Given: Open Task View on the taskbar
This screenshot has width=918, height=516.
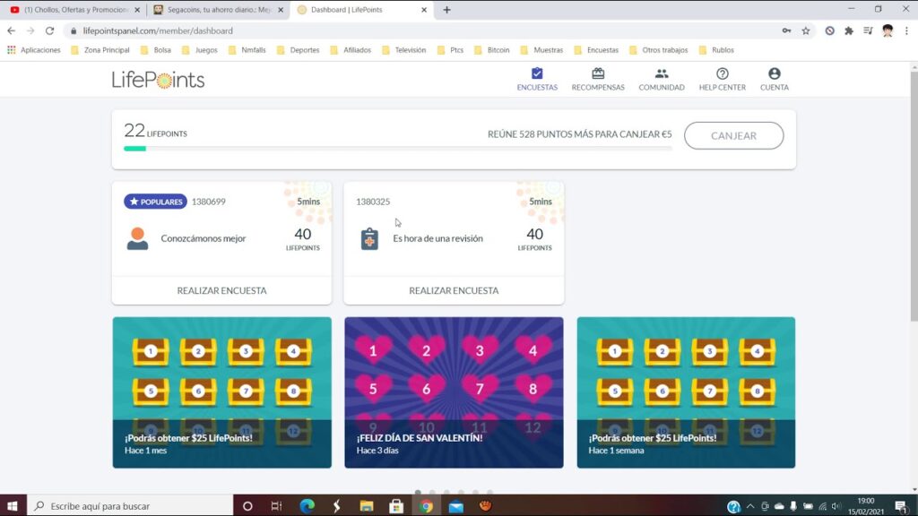Looking at the screenshot, I should [x=276, y=506].
